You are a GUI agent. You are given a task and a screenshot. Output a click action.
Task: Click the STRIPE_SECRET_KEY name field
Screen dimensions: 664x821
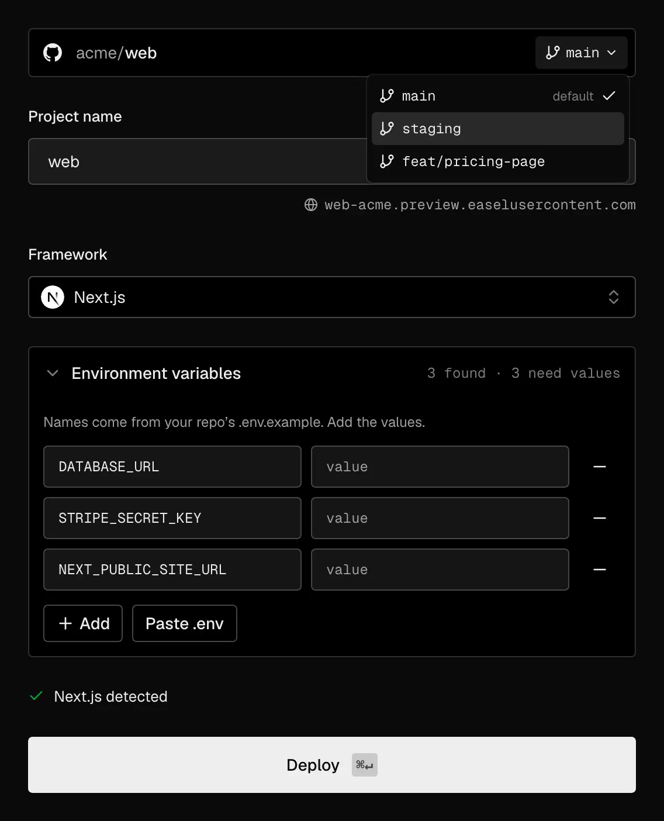pos(172,518)
